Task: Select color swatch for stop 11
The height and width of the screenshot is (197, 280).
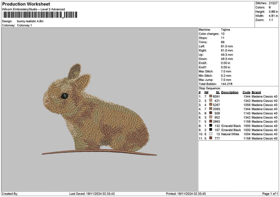Action: [x=211, y=138]
